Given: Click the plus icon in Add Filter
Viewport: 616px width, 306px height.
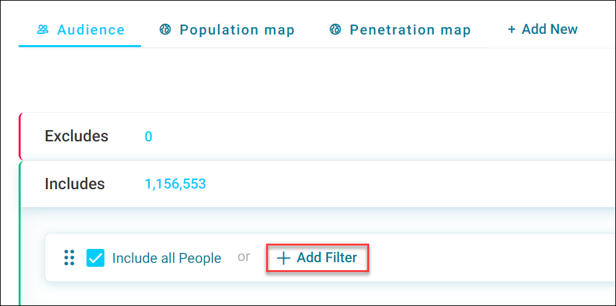Looking at the screenshot, I should (283, 258).
